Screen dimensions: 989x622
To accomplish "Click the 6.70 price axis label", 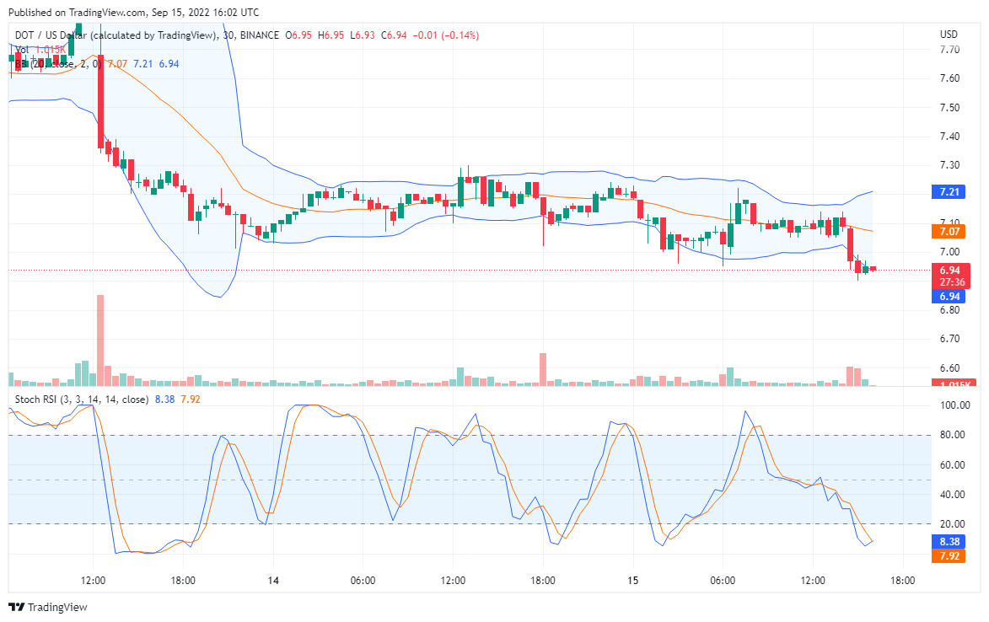I will pos(949,339).
